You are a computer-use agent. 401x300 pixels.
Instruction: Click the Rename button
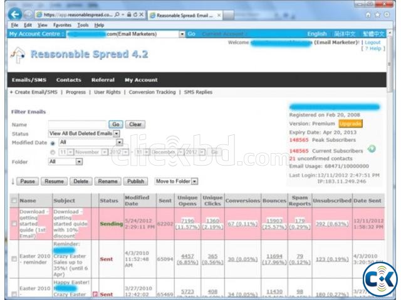pos(108,181)
